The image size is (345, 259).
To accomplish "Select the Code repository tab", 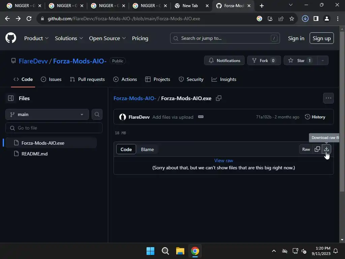I will (x=23, y=79).
